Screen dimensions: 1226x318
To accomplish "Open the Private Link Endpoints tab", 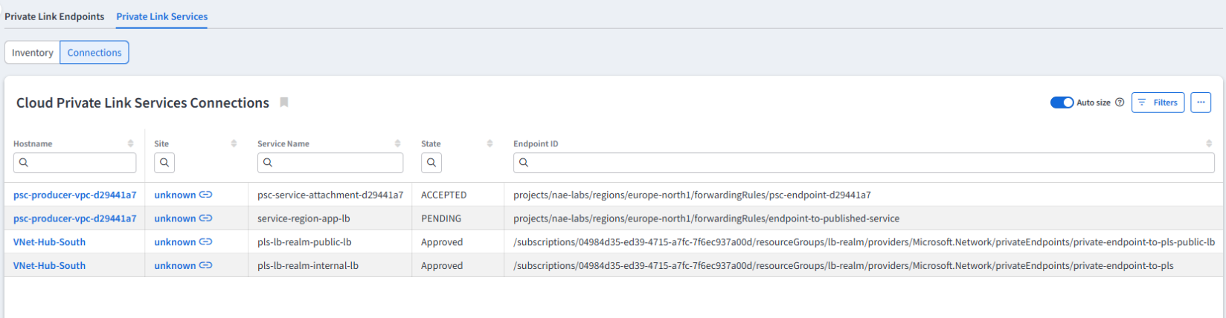I will point(54,16).
